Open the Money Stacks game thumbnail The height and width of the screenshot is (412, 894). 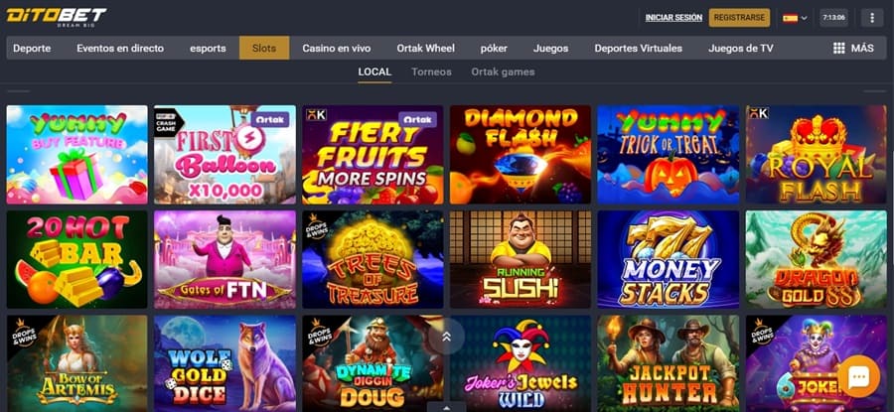669,259
